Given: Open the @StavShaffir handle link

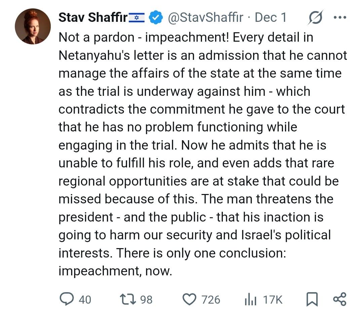Looking at the screenshot, I should click(205, 17).
